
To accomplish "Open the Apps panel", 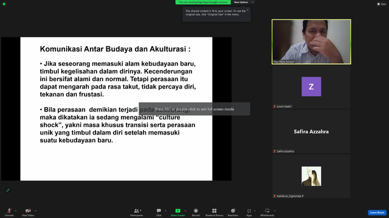I will [x=249, y=212].
